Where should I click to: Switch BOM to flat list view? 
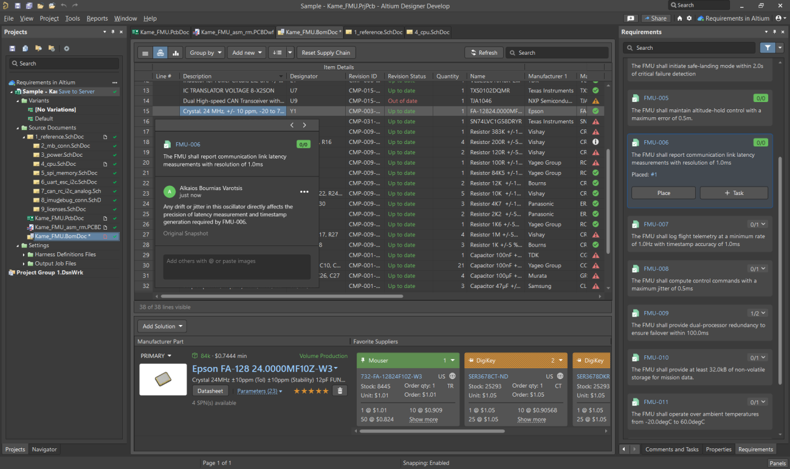point(145,53)
